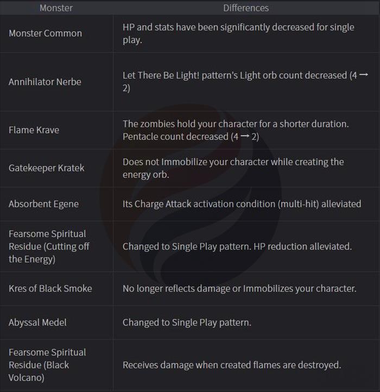380x392 pixels.
Task: Select Abyssal Medel's Single Play pattern description
Action: (187, 323)
